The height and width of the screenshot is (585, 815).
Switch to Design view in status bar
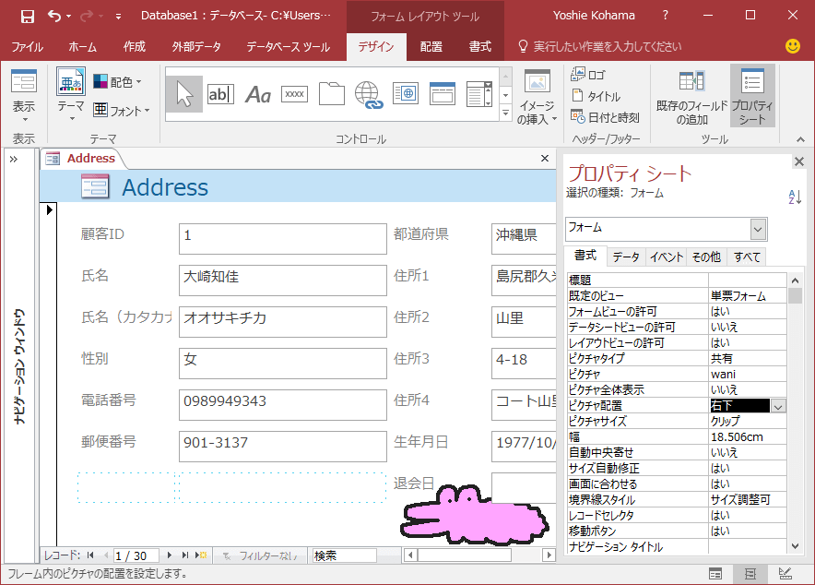pos(785,574)
